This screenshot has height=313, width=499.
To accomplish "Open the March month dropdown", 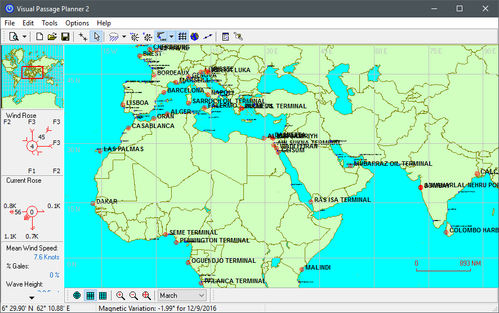I will click(x=182, y=296).
